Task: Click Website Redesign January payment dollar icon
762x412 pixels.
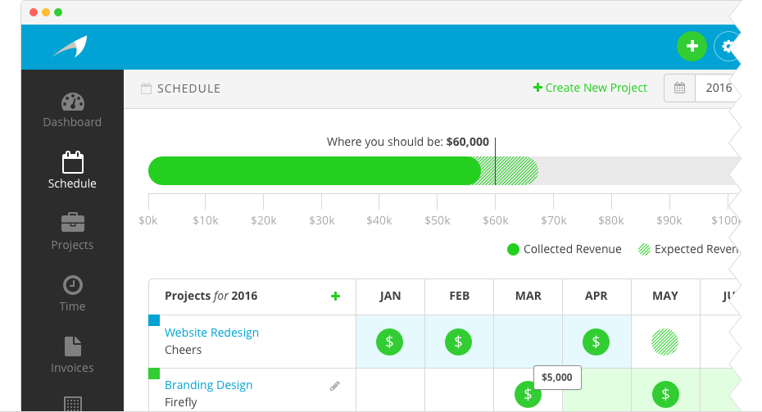Action: (x=390, y=342)
